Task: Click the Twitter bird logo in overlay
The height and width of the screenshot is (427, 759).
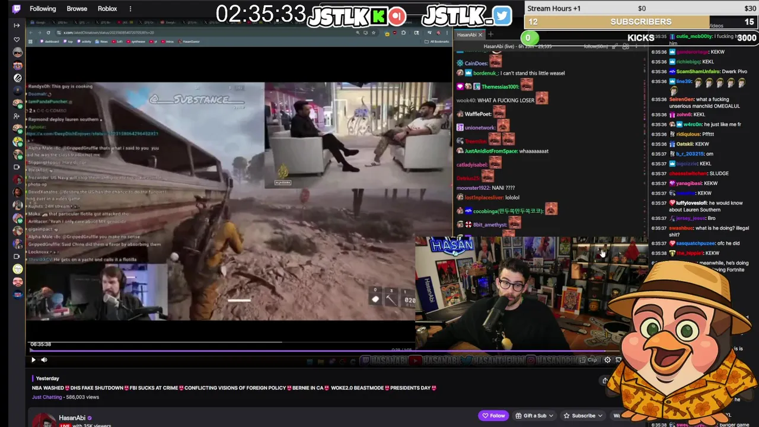Action: pyautogui.click(x=502, y=15)
